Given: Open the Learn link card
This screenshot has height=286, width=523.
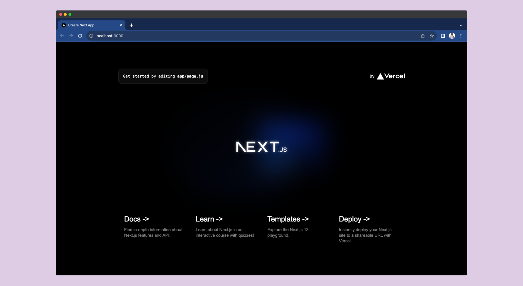Looking at the screenshot, I should click(x=224, y=226).
